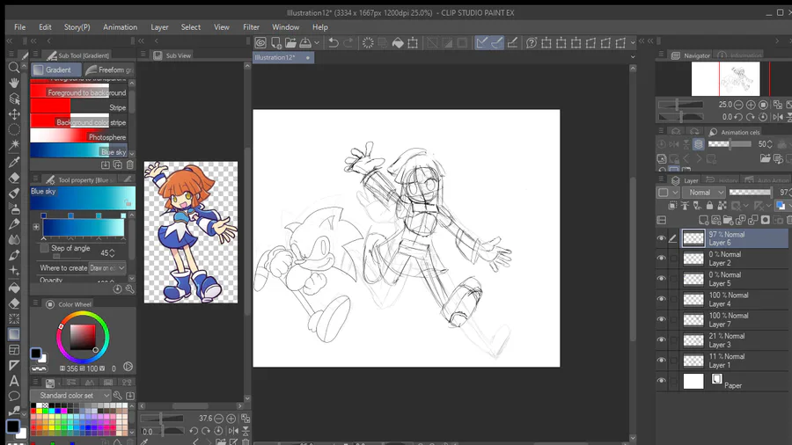Screen dimensions: 792x445
Task: Open Clip Studio support help icon
Action: (x=532, y=43)
